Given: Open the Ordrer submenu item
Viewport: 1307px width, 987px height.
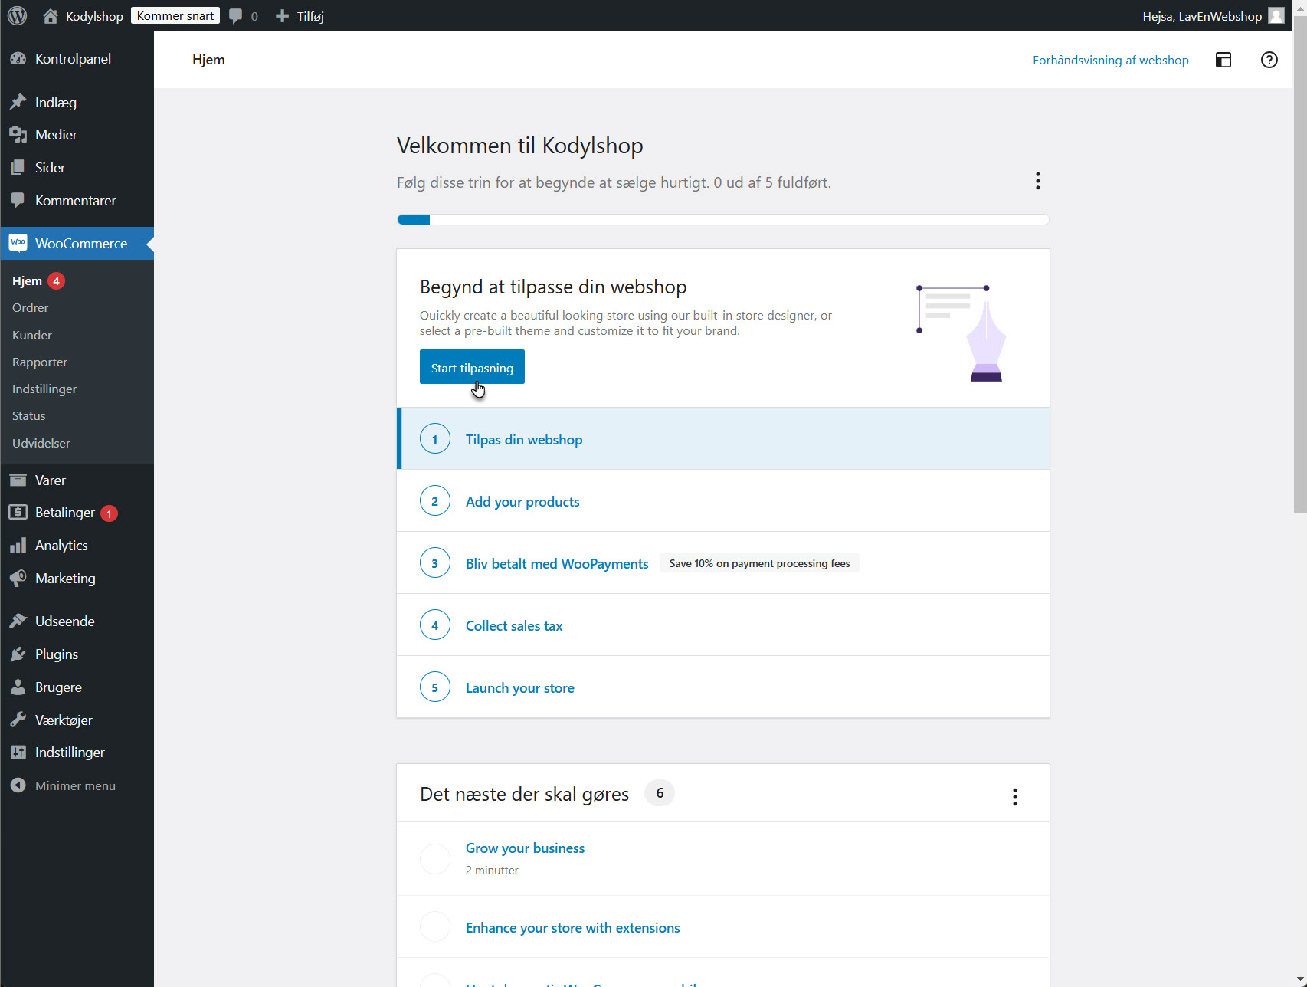Looking at the screenshot, I should (x=31, y=307).
